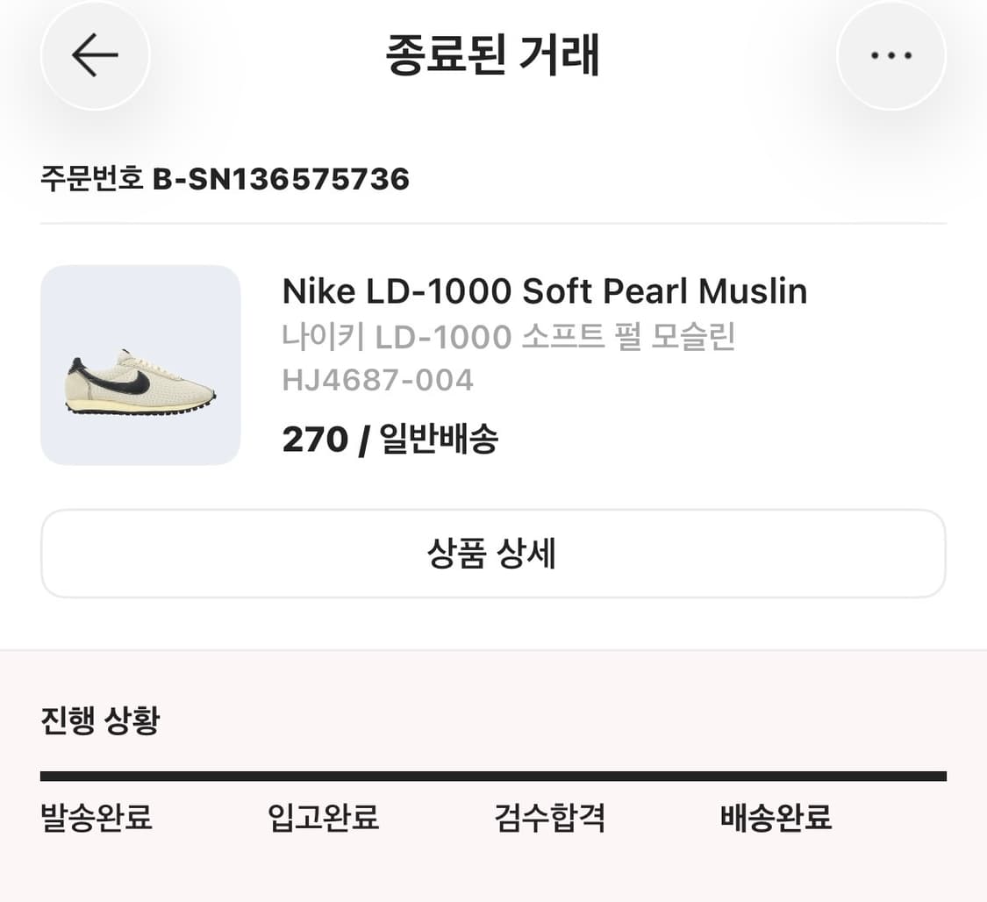Tap the size info 270 / 일반배송
Viewport: 987px width, 902px height.
389,439
